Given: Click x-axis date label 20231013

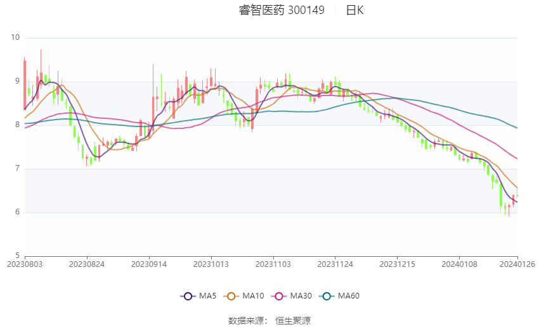Looking at the screenshot, I should point(211,264).
